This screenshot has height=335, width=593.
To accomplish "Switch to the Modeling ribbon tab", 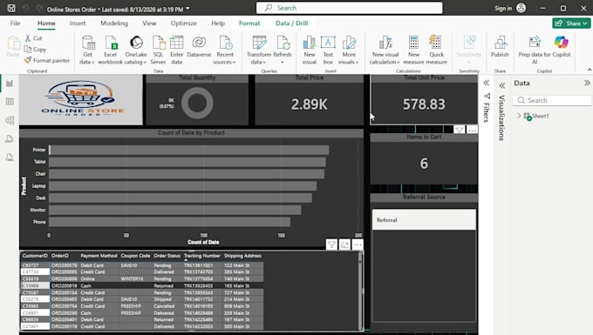I will point(114,23).
